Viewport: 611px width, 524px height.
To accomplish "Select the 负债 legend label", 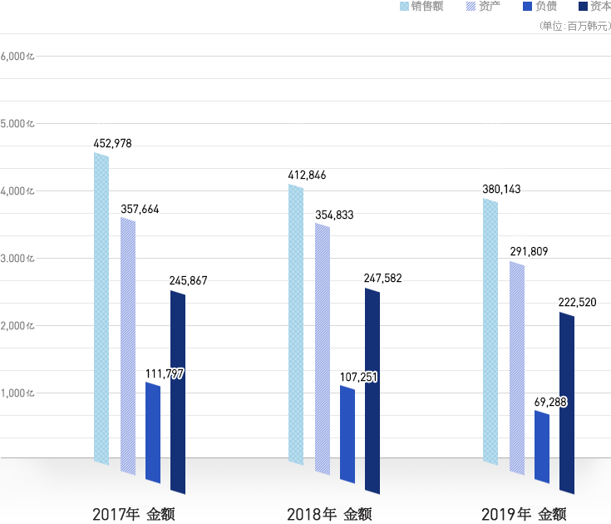I will coord(546,7).
